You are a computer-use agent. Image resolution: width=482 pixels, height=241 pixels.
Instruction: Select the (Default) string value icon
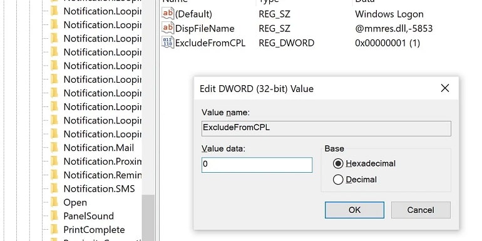pos(168,14)
